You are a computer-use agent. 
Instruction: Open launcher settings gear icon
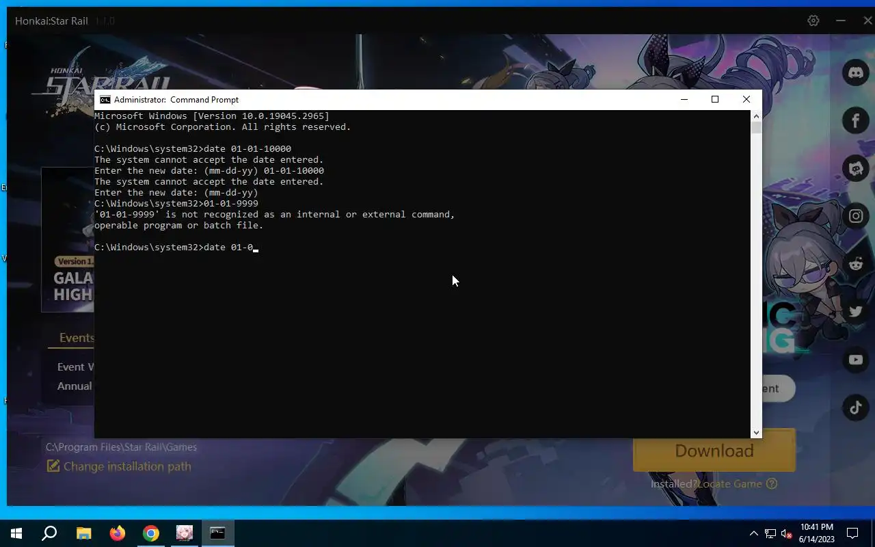click(813, 21)
